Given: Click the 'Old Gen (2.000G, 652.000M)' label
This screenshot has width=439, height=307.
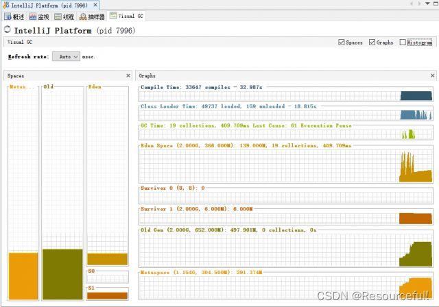Looking at the screenshot, I should coord(228,230).
